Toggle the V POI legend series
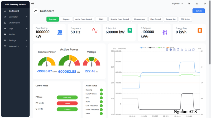Viewport: 211px width, 118px height. pos(161,47)
